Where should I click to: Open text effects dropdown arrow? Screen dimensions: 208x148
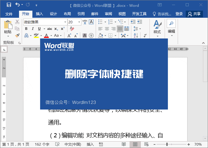[31, 36]
